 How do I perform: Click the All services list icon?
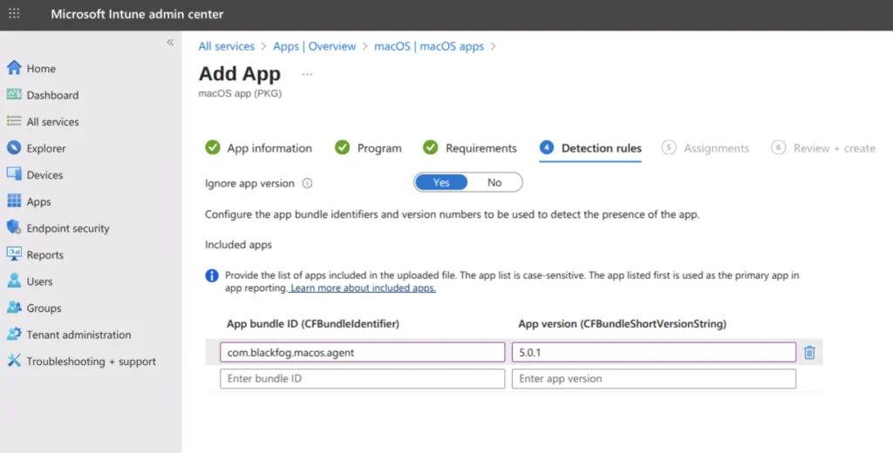point(14,121)
